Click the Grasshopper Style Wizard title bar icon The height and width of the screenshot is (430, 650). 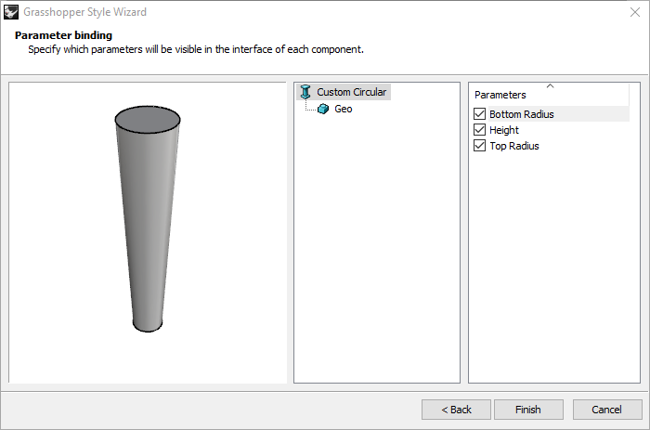[x=11, y=12]
